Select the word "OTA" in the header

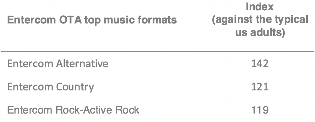(x=70, y=20)
